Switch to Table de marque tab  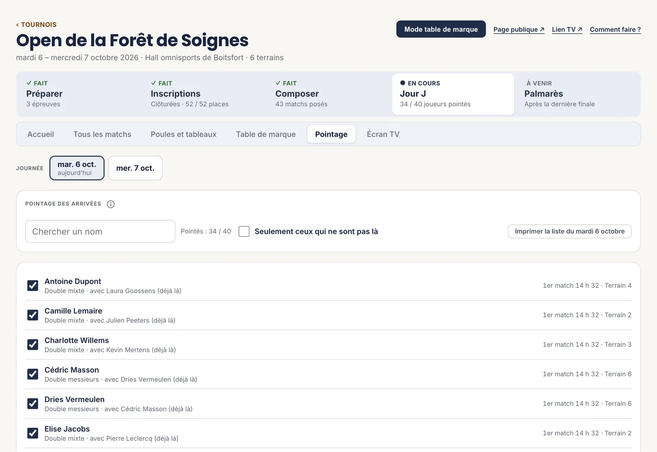[266, 134]
